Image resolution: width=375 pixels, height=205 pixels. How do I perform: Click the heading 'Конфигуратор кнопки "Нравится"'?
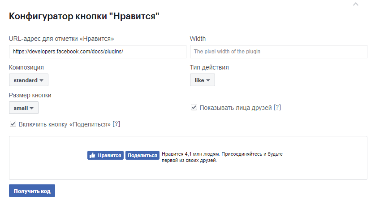[84, 16]
